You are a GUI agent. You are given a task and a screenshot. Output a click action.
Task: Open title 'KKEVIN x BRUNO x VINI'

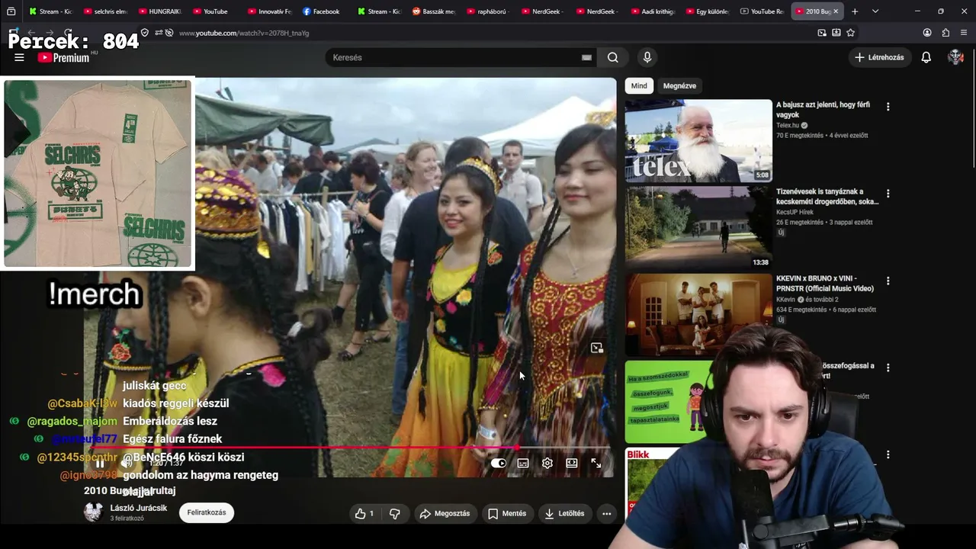point(825,284)
